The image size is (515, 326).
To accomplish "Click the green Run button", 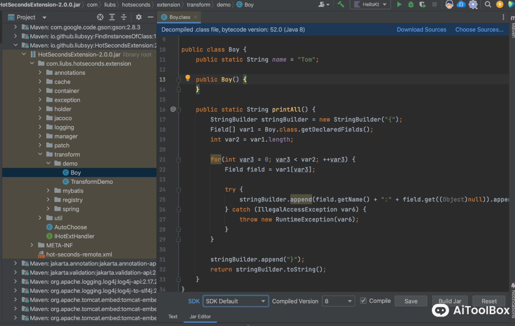I will point(399,4).
